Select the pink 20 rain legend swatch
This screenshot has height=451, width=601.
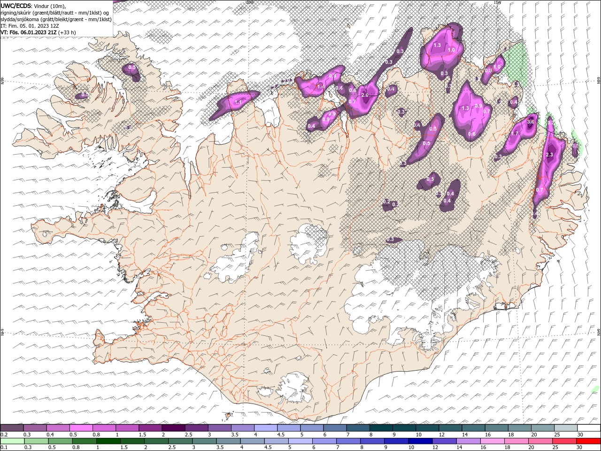pos(540,441)
